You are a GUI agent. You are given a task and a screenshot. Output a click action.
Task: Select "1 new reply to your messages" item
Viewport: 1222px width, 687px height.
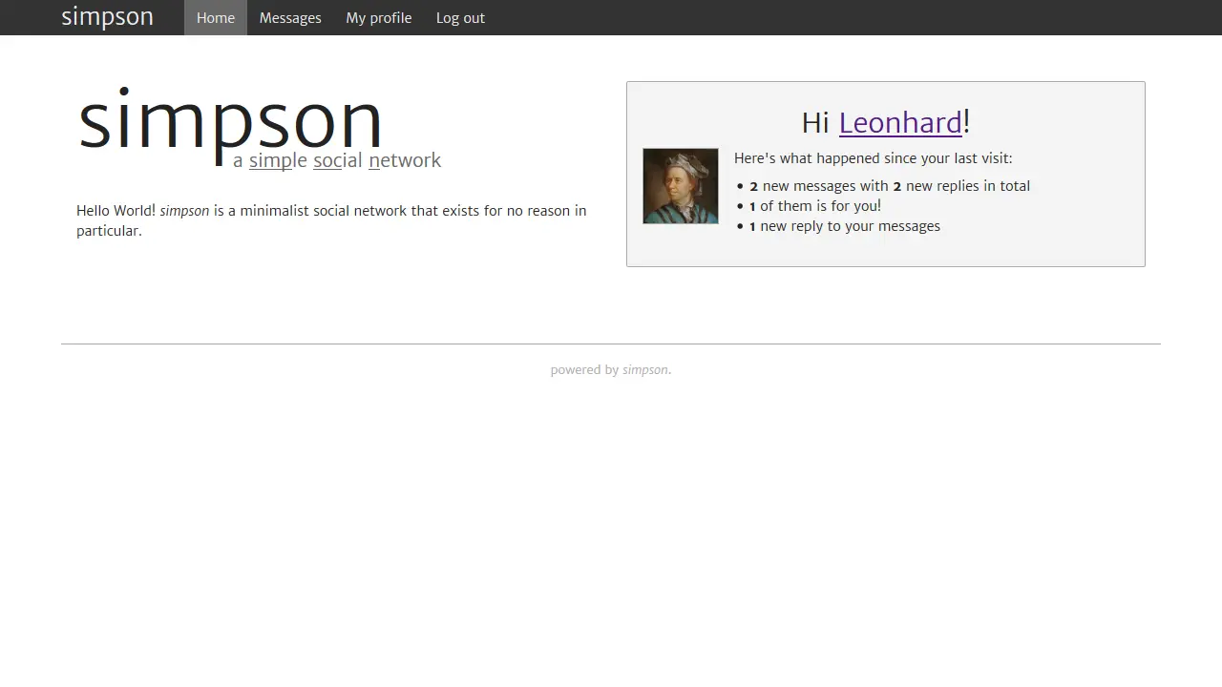point(845,226)
